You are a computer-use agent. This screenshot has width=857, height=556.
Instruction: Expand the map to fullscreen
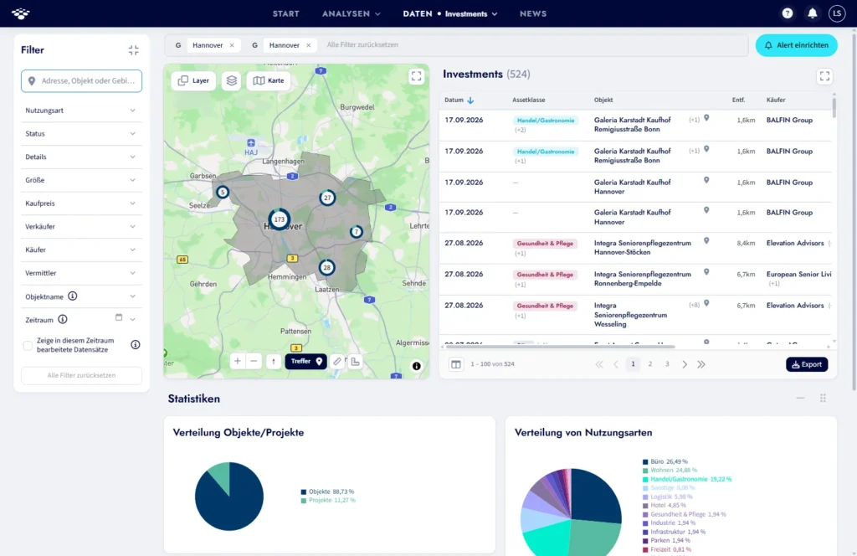pos(416,76)
